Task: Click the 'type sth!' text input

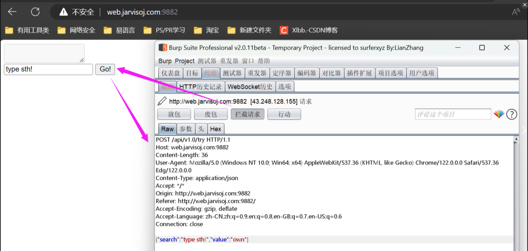Action: (x=48, y=70)
